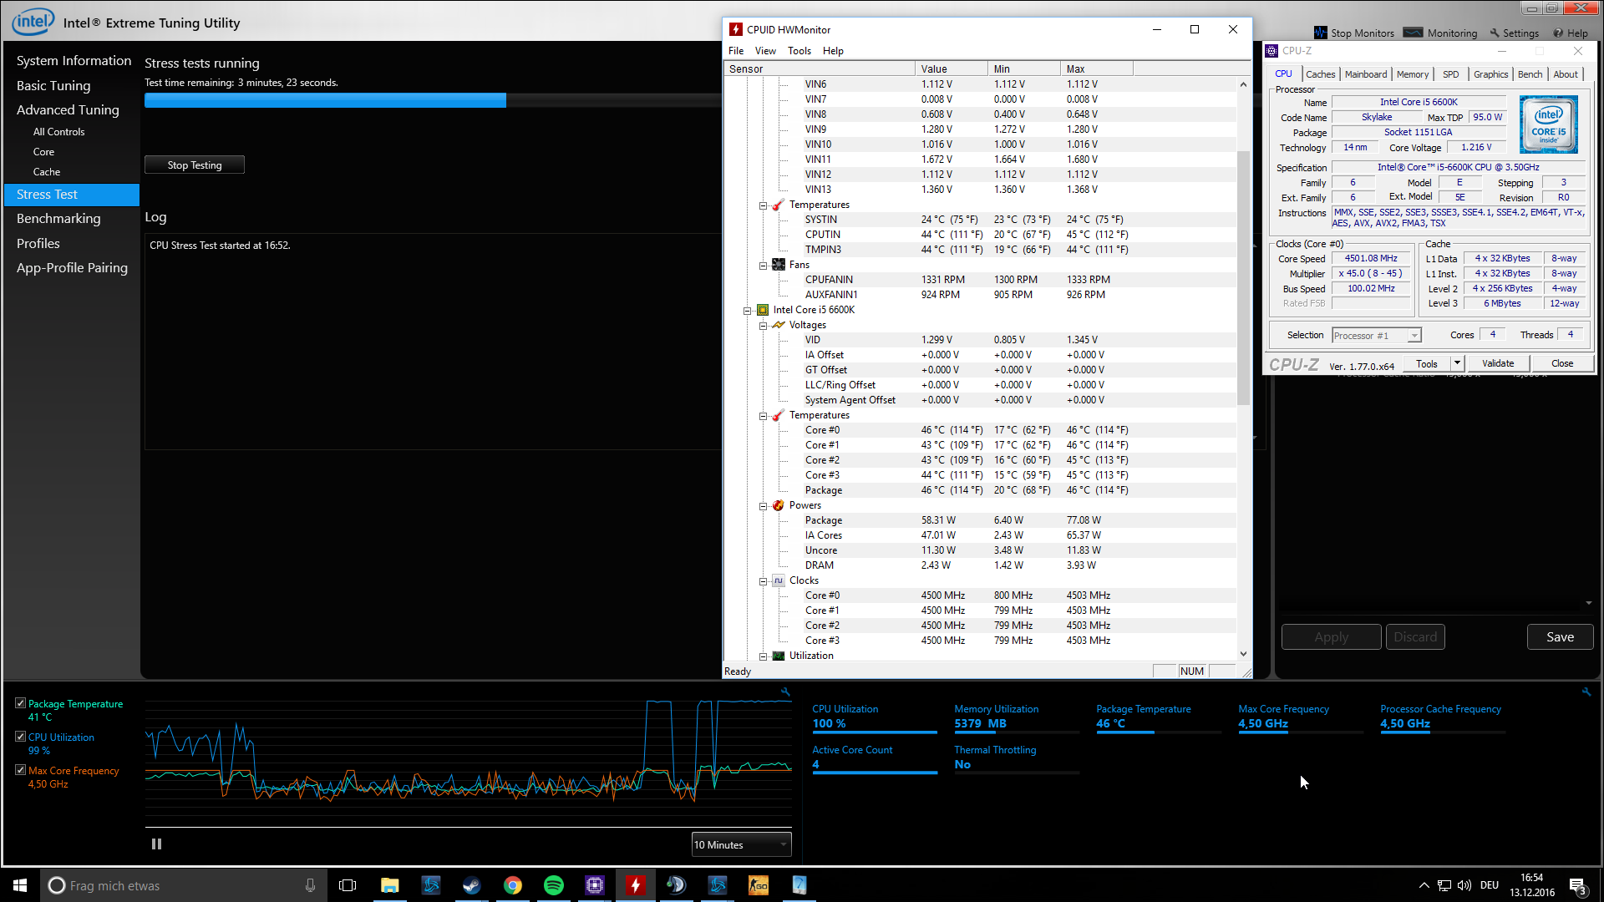Click the Chrome taskbar icon
The height and width of the screenshot is (902, 1604).
tap(512, 885)
